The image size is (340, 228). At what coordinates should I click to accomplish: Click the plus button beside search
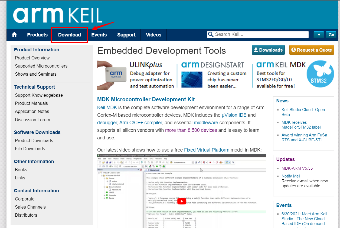[319, 35]
